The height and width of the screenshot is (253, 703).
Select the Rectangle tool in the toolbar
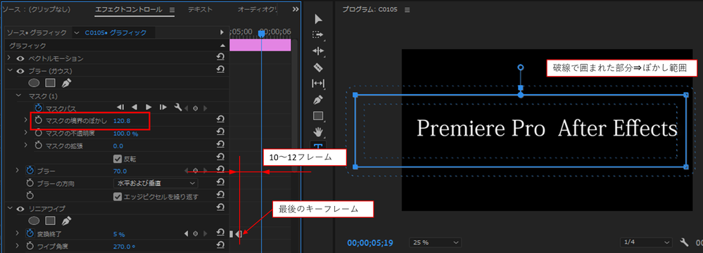tap(318, 116)
